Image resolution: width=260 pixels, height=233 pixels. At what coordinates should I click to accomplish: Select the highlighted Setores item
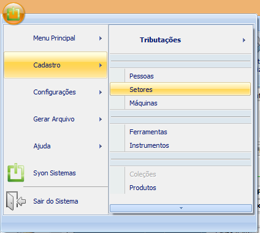(x=180, y=90)
